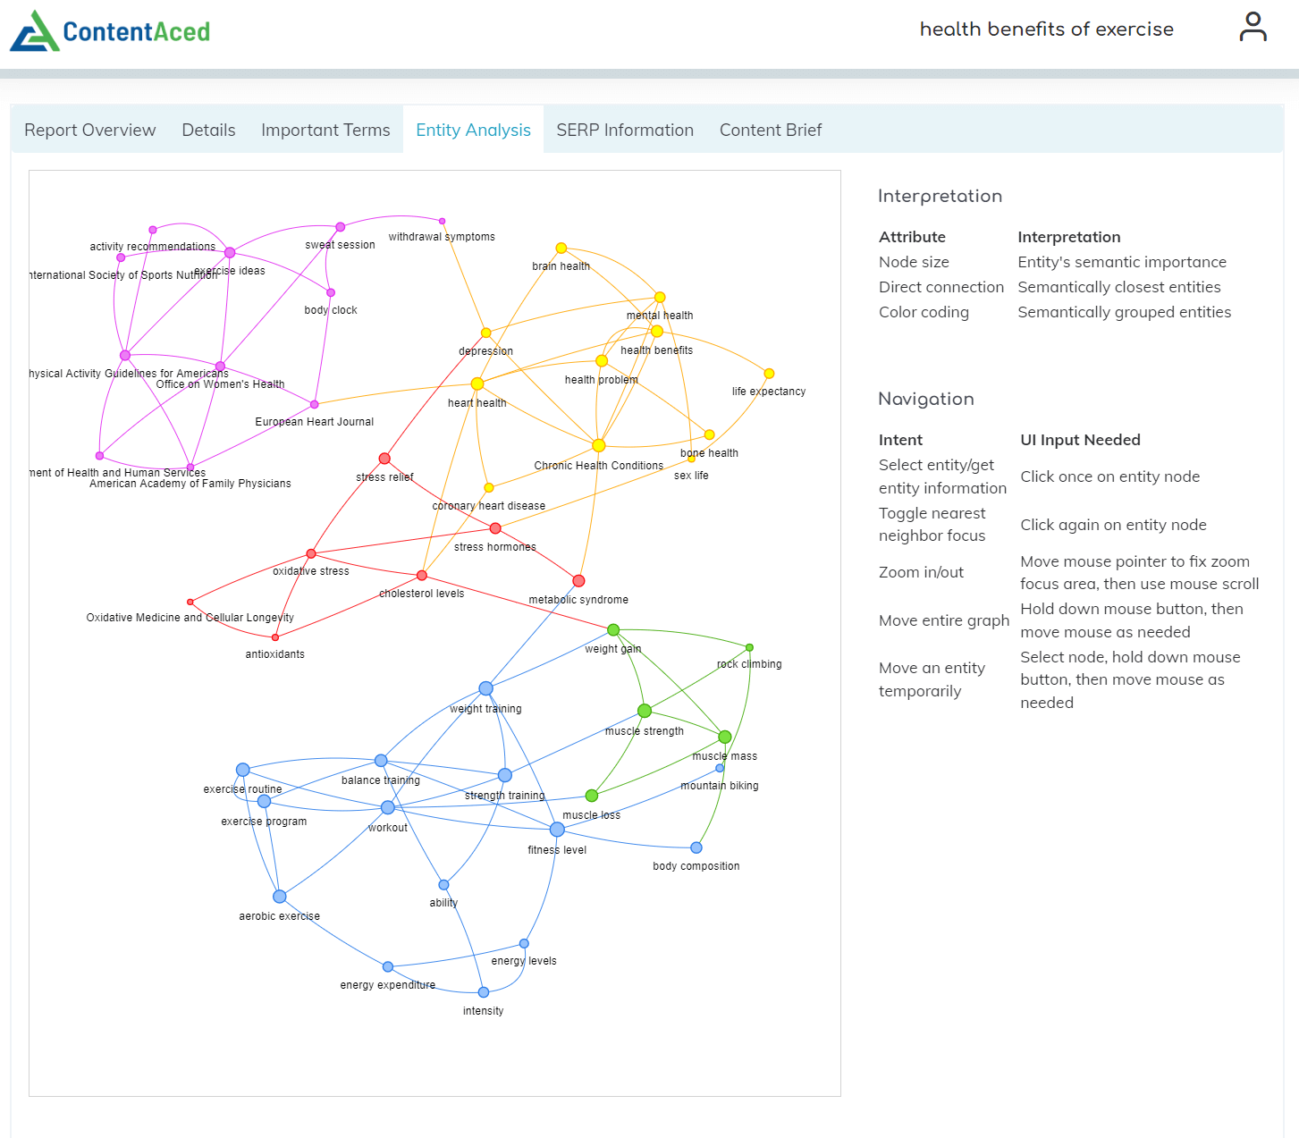This screenshot has height=1138, width=1299.
Task: Click the depression node
Action: point(486,333)
